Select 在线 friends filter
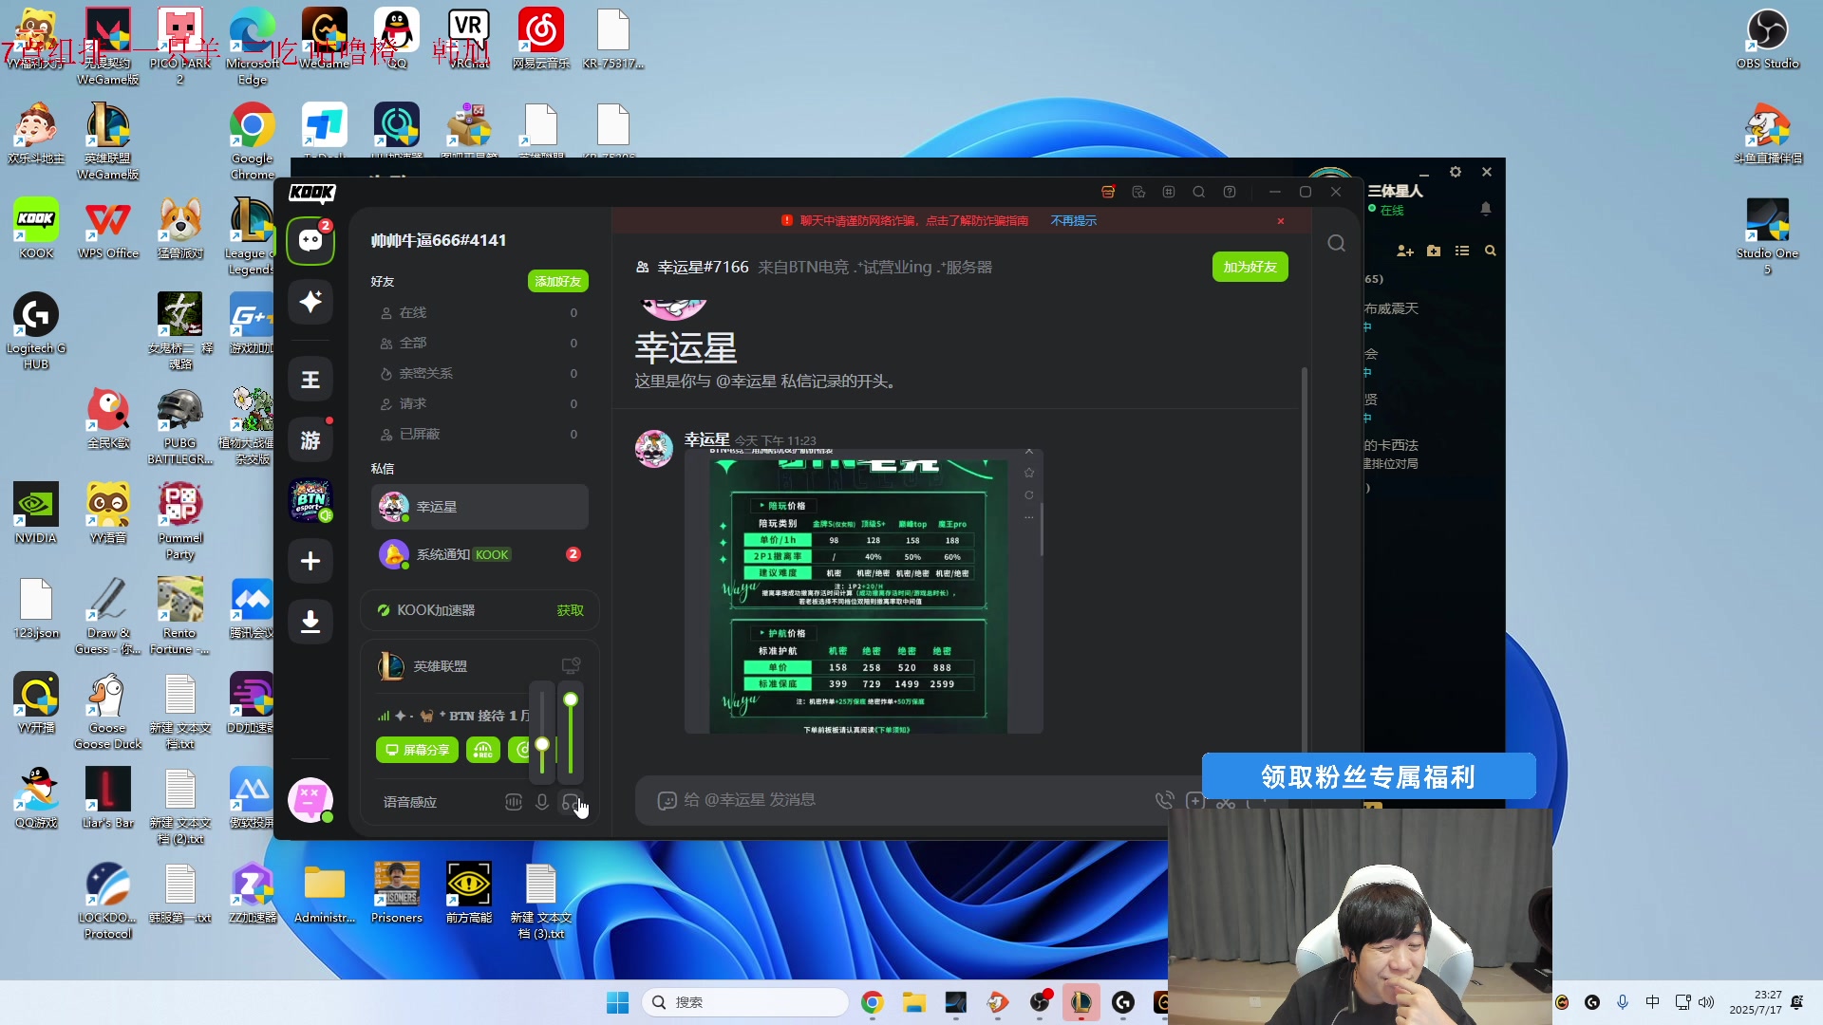This screenshot has height=1025, width=1823. [479, 312]
